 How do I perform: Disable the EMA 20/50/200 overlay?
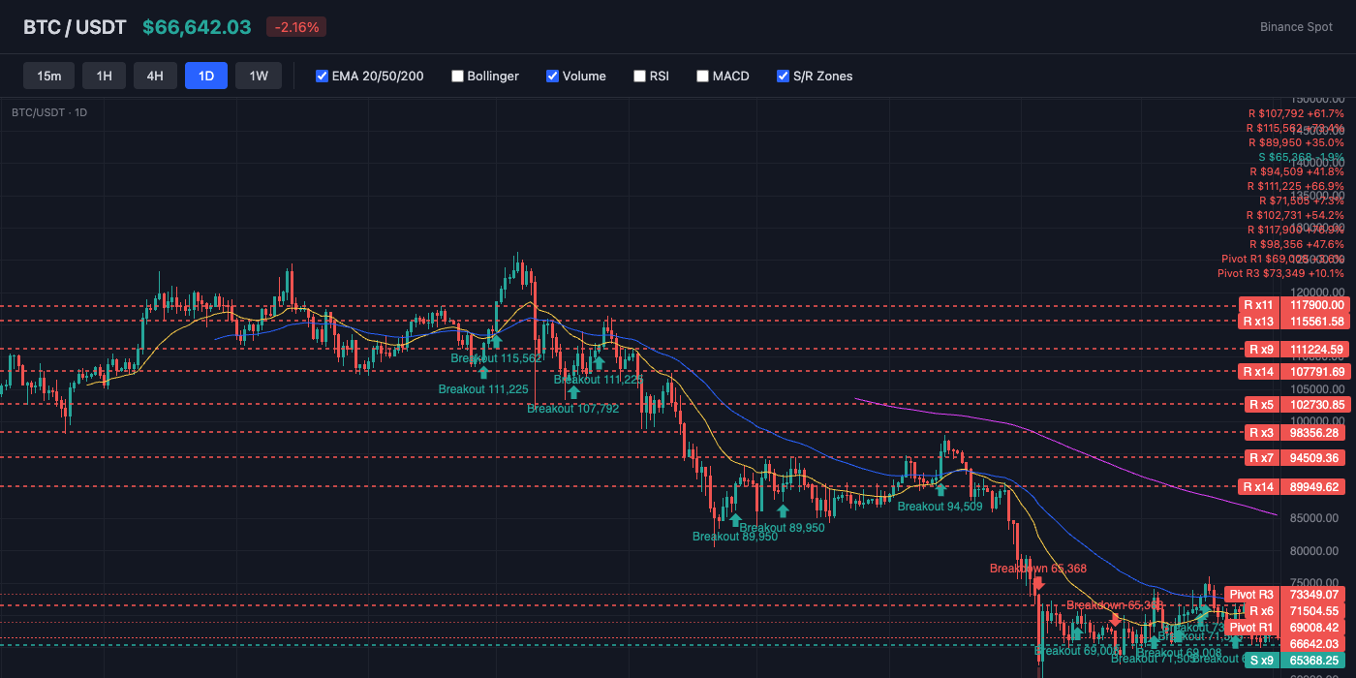point(322,76)
